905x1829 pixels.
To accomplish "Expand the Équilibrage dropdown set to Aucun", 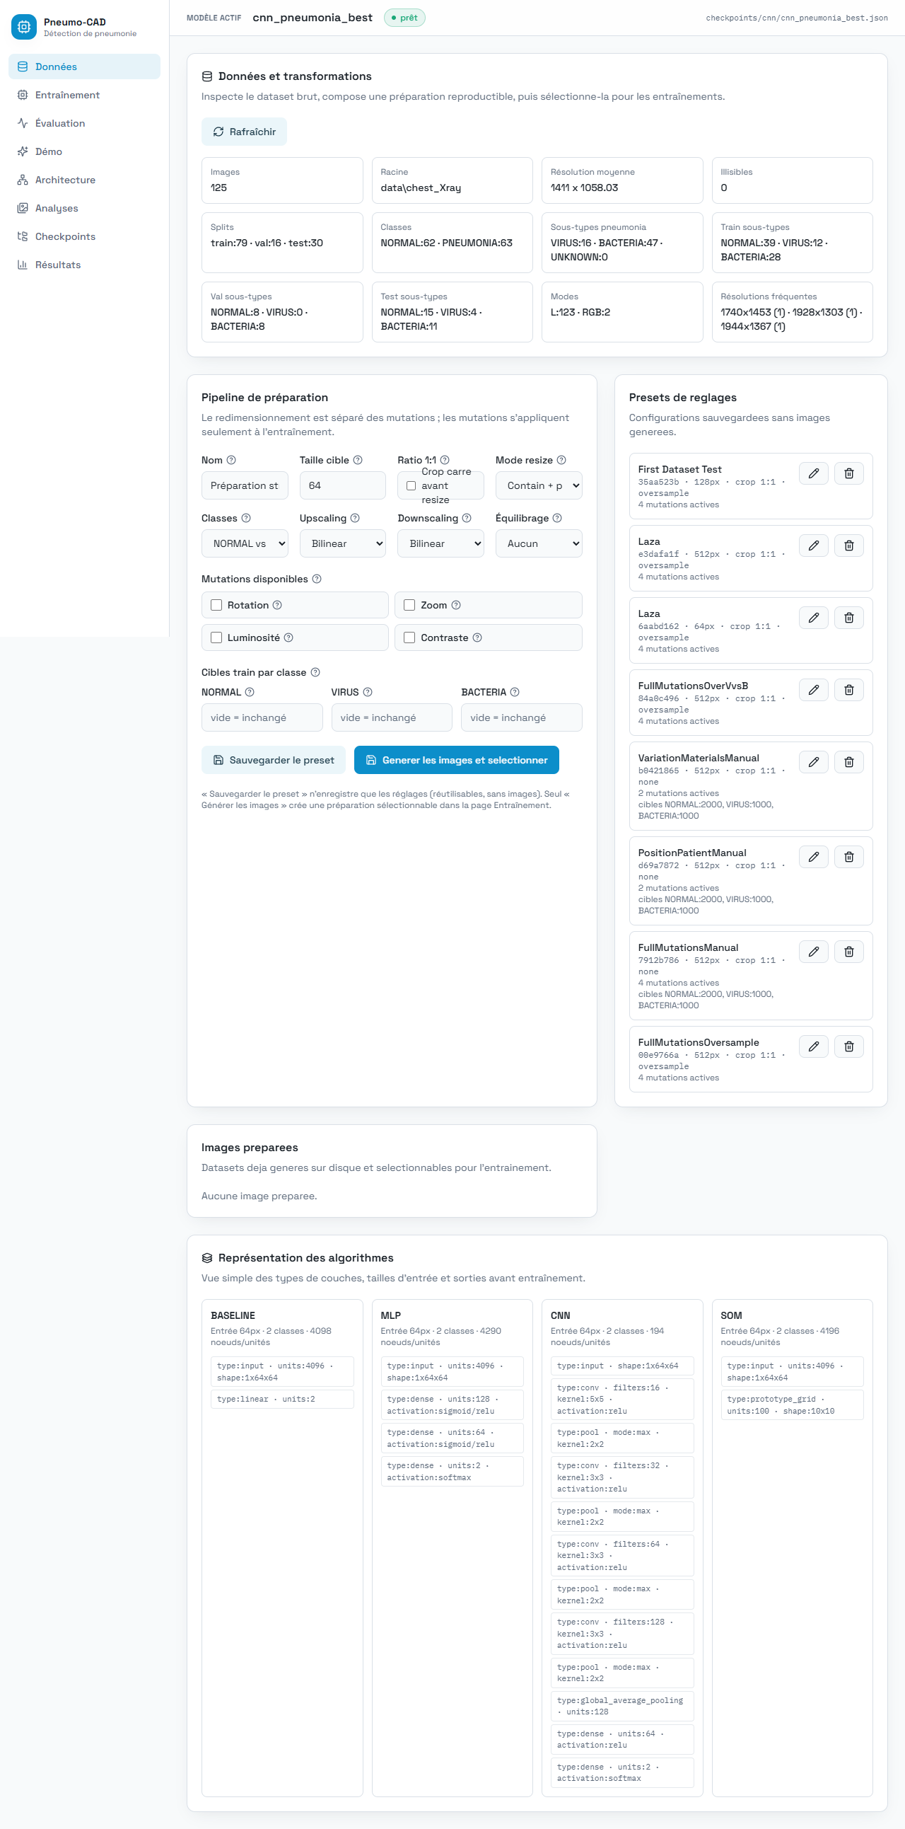I will [x=538, y=544].
